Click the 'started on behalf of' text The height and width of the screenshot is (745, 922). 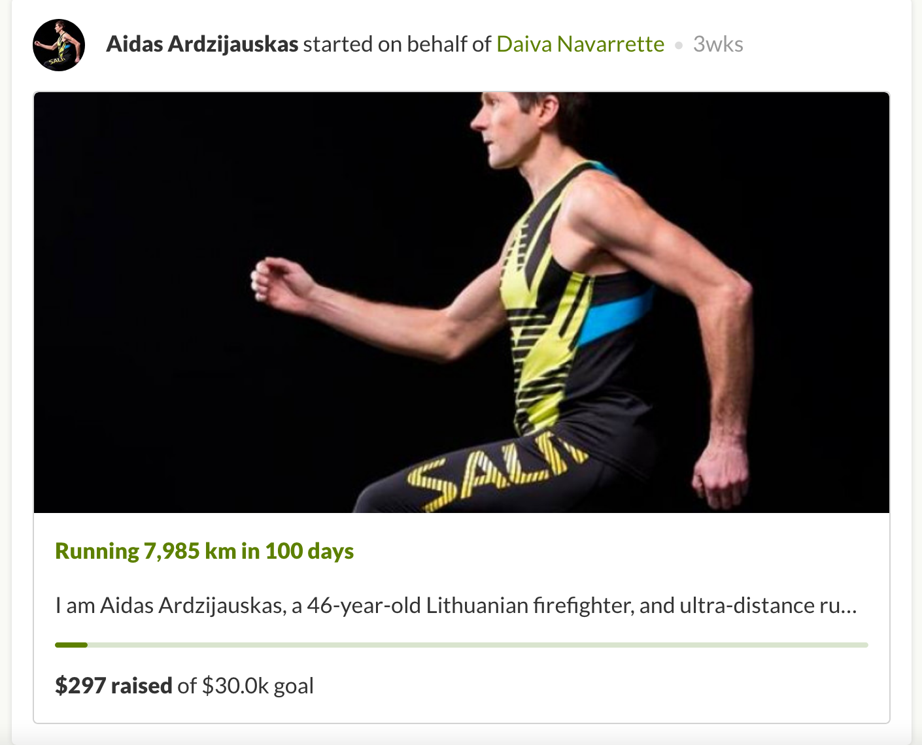(x=398, y=44)
